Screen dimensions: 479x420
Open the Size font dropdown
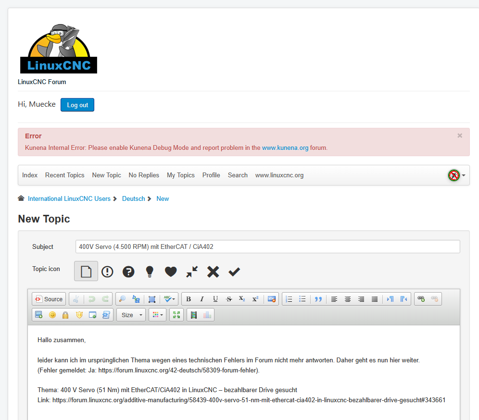[131, 315]
